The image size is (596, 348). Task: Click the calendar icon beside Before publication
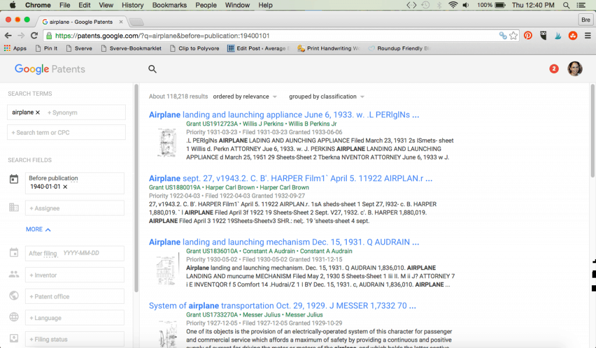14,179
